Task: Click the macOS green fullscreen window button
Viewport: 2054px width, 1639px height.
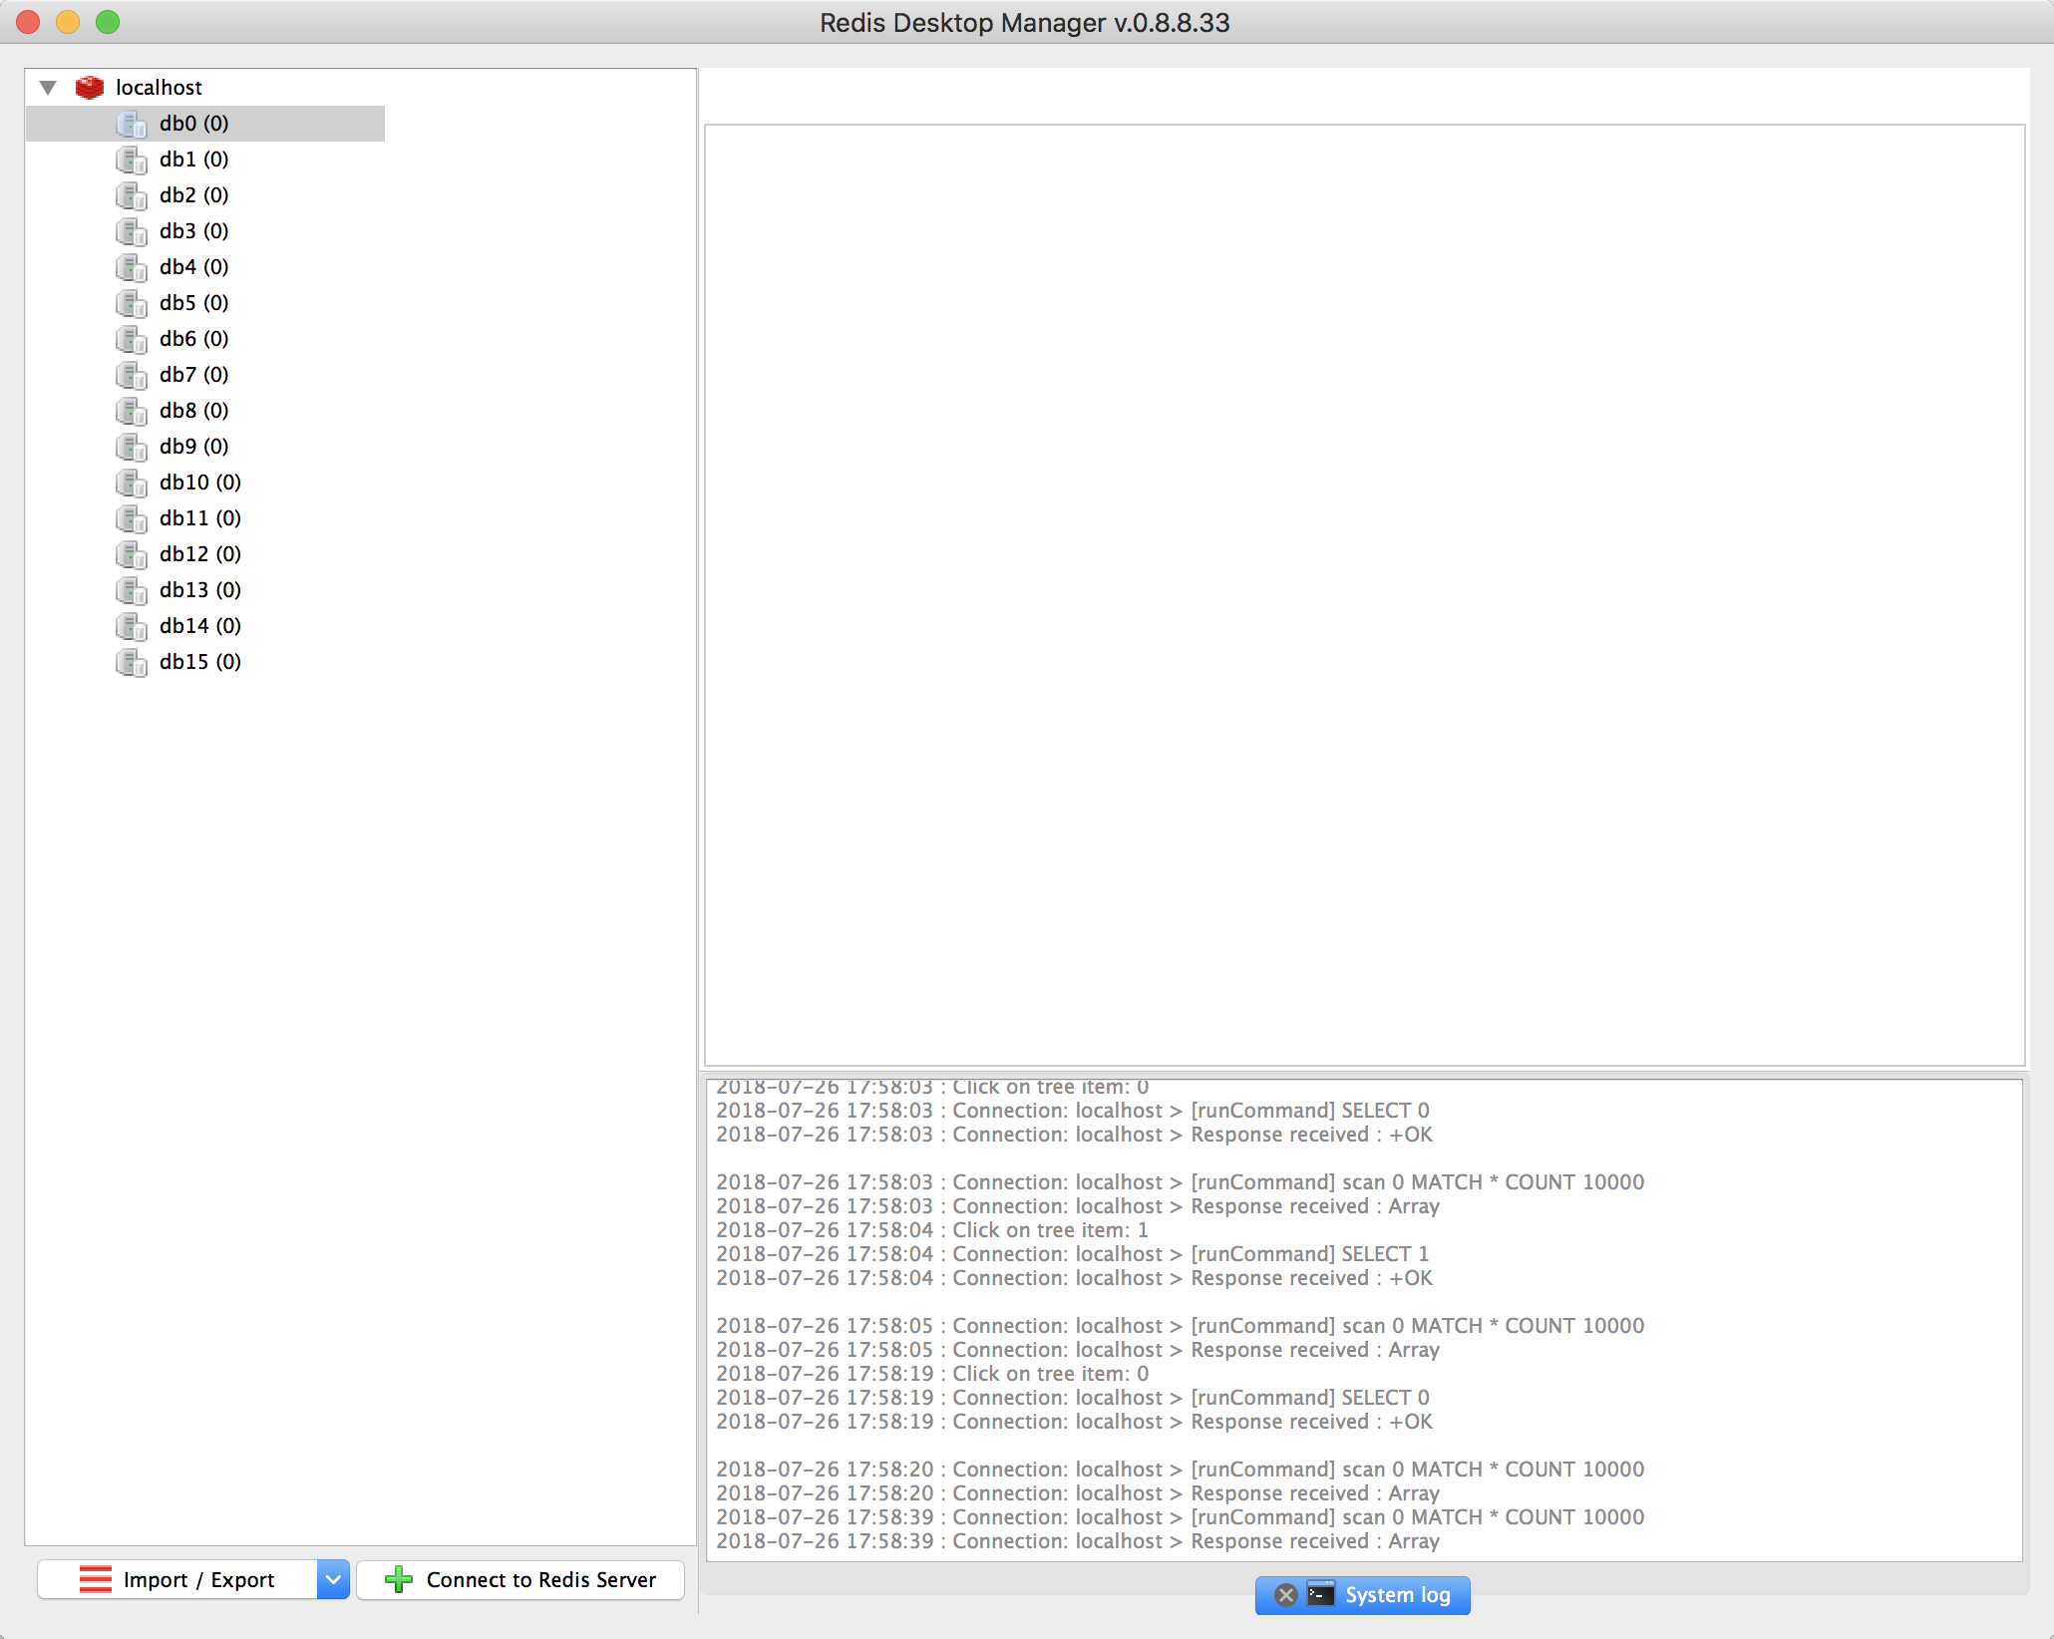Action: [108, 22]
